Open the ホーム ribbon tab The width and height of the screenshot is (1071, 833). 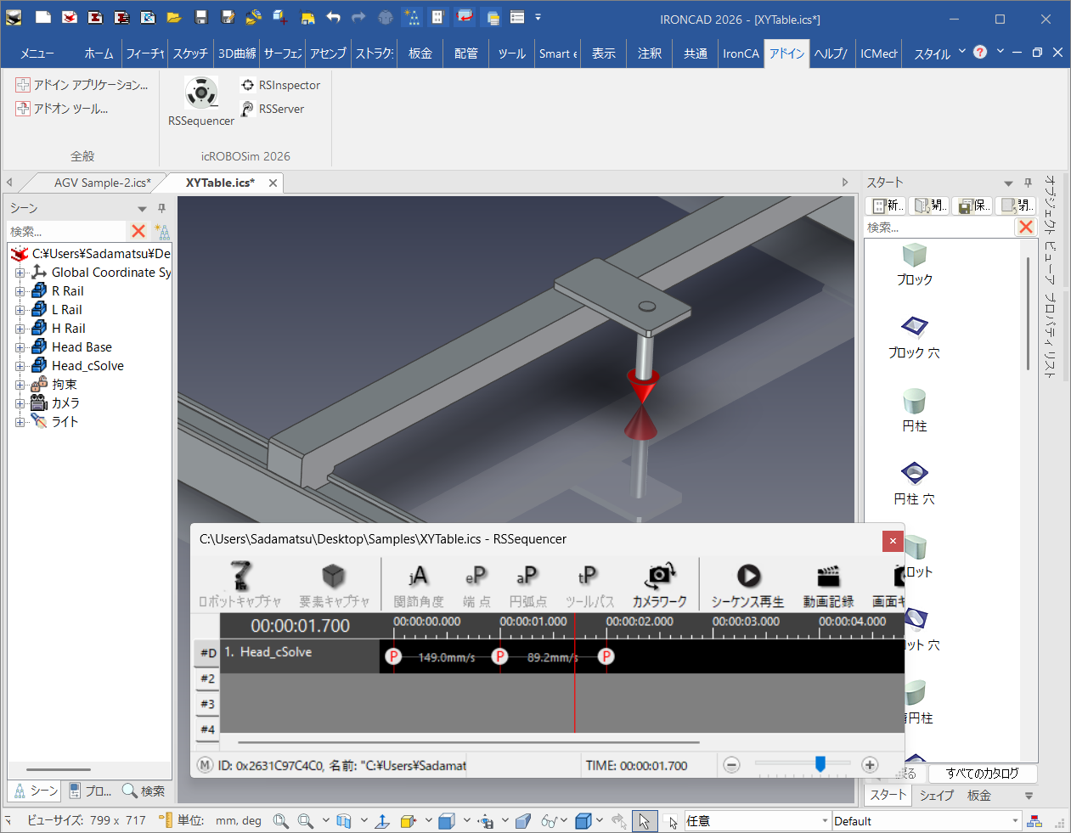click(x=99, y=53)
